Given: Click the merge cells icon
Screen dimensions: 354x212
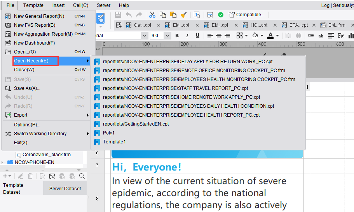Looking at the screenshot, I should pos(288,36).
